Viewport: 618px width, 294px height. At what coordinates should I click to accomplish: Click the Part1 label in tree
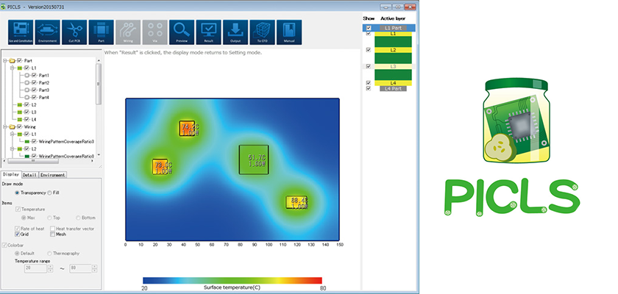[x=43, y=75]
